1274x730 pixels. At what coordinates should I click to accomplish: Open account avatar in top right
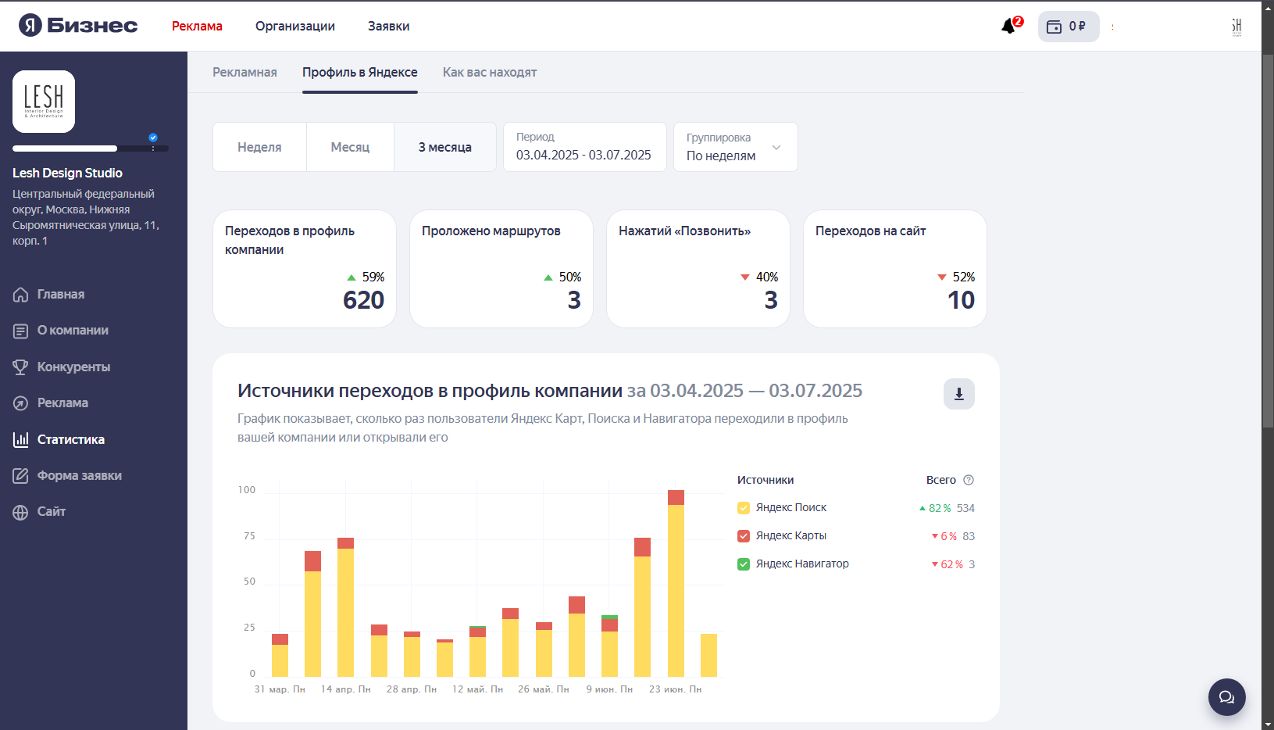pos(1237,27)
